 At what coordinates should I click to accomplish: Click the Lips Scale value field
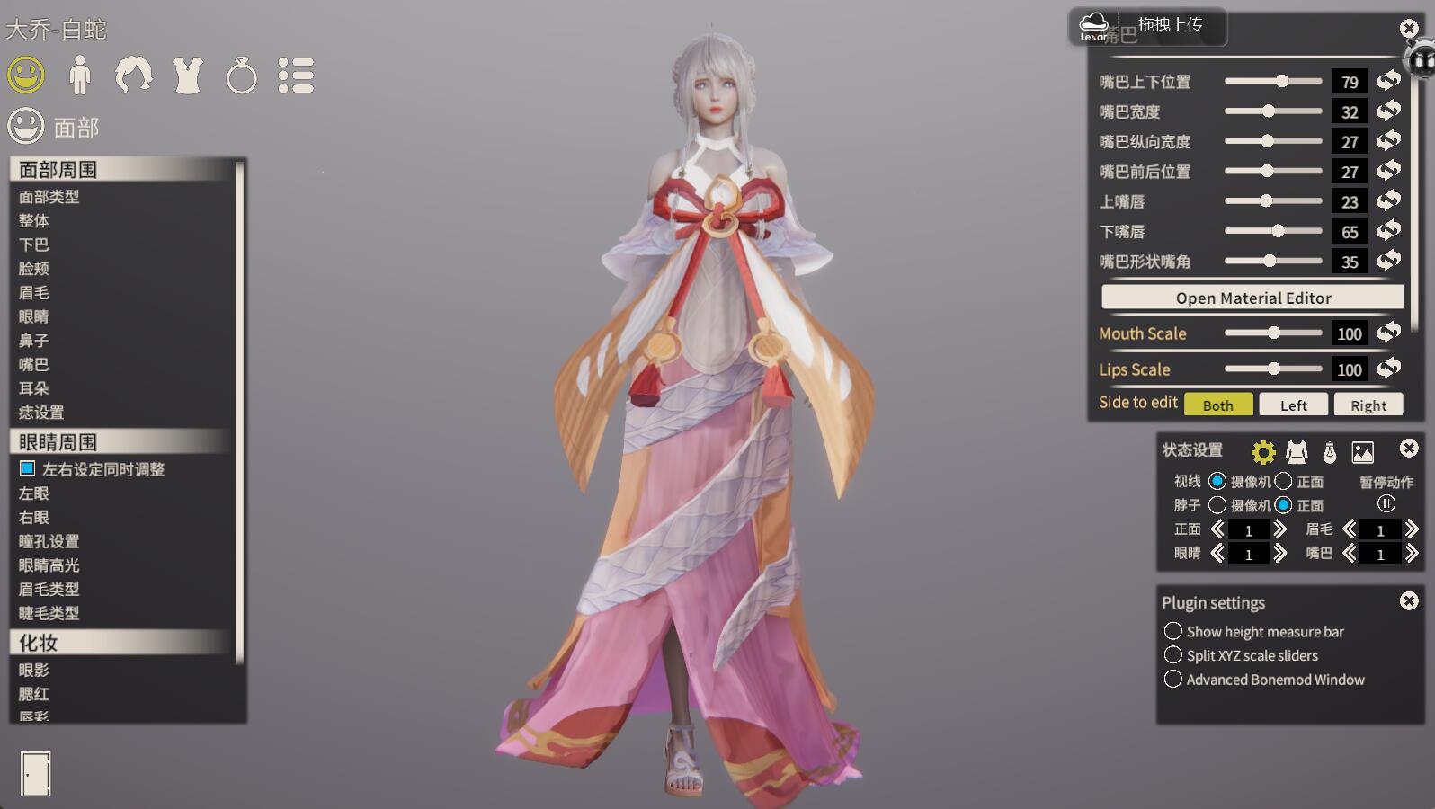(1349, 369)
